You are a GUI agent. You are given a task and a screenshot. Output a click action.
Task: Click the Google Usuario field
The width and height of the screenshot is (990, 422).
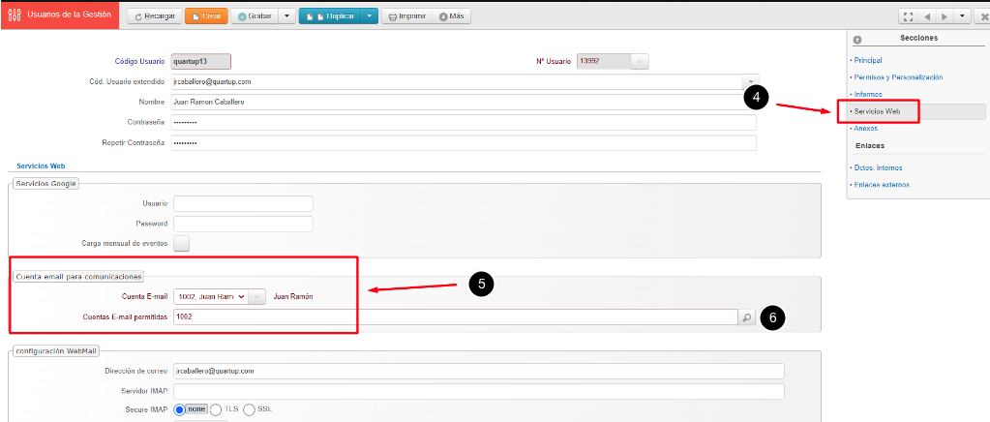(x=243, y=203)
